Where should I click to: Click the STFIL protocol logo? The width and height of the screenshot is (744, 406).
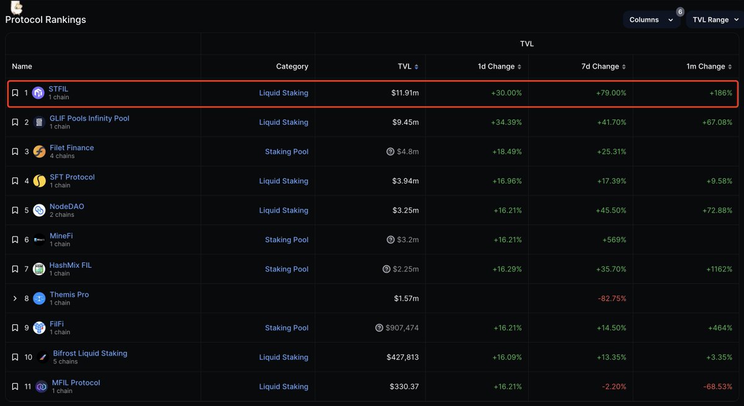pyautogui.click(x=38, y=93)
